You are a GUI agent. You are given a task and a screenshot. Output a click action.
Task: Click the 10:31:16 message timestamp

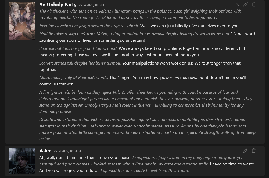click(92, 5)
